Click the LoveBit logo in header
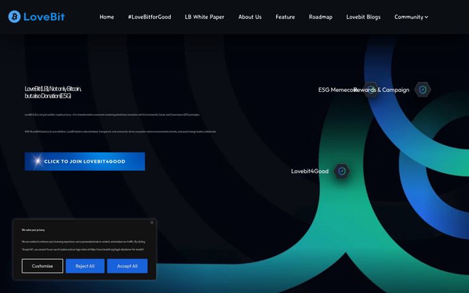Image resolution: width=469 pixels, height=293 pixels. point(36,17)
